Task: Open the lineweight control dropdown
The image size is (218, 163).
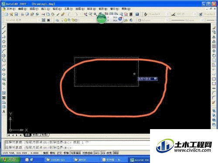Action: tap(211, 20)
